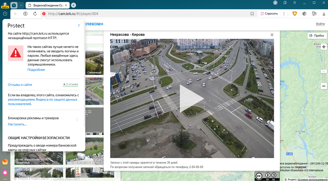Open the browser hamburger menu

click(295, 2)
